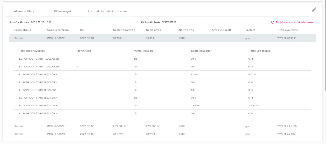The height and width of the screenshot is (144, 326).
Task: Click the Számlatípus column header
Action: 23,30
